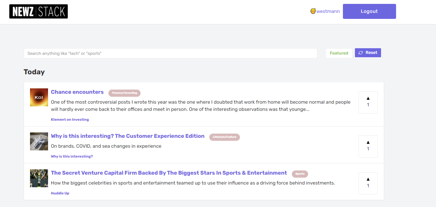Open the Chance encounters thumbnail image
The image size is (436, 207).
(x=39, y=97)
